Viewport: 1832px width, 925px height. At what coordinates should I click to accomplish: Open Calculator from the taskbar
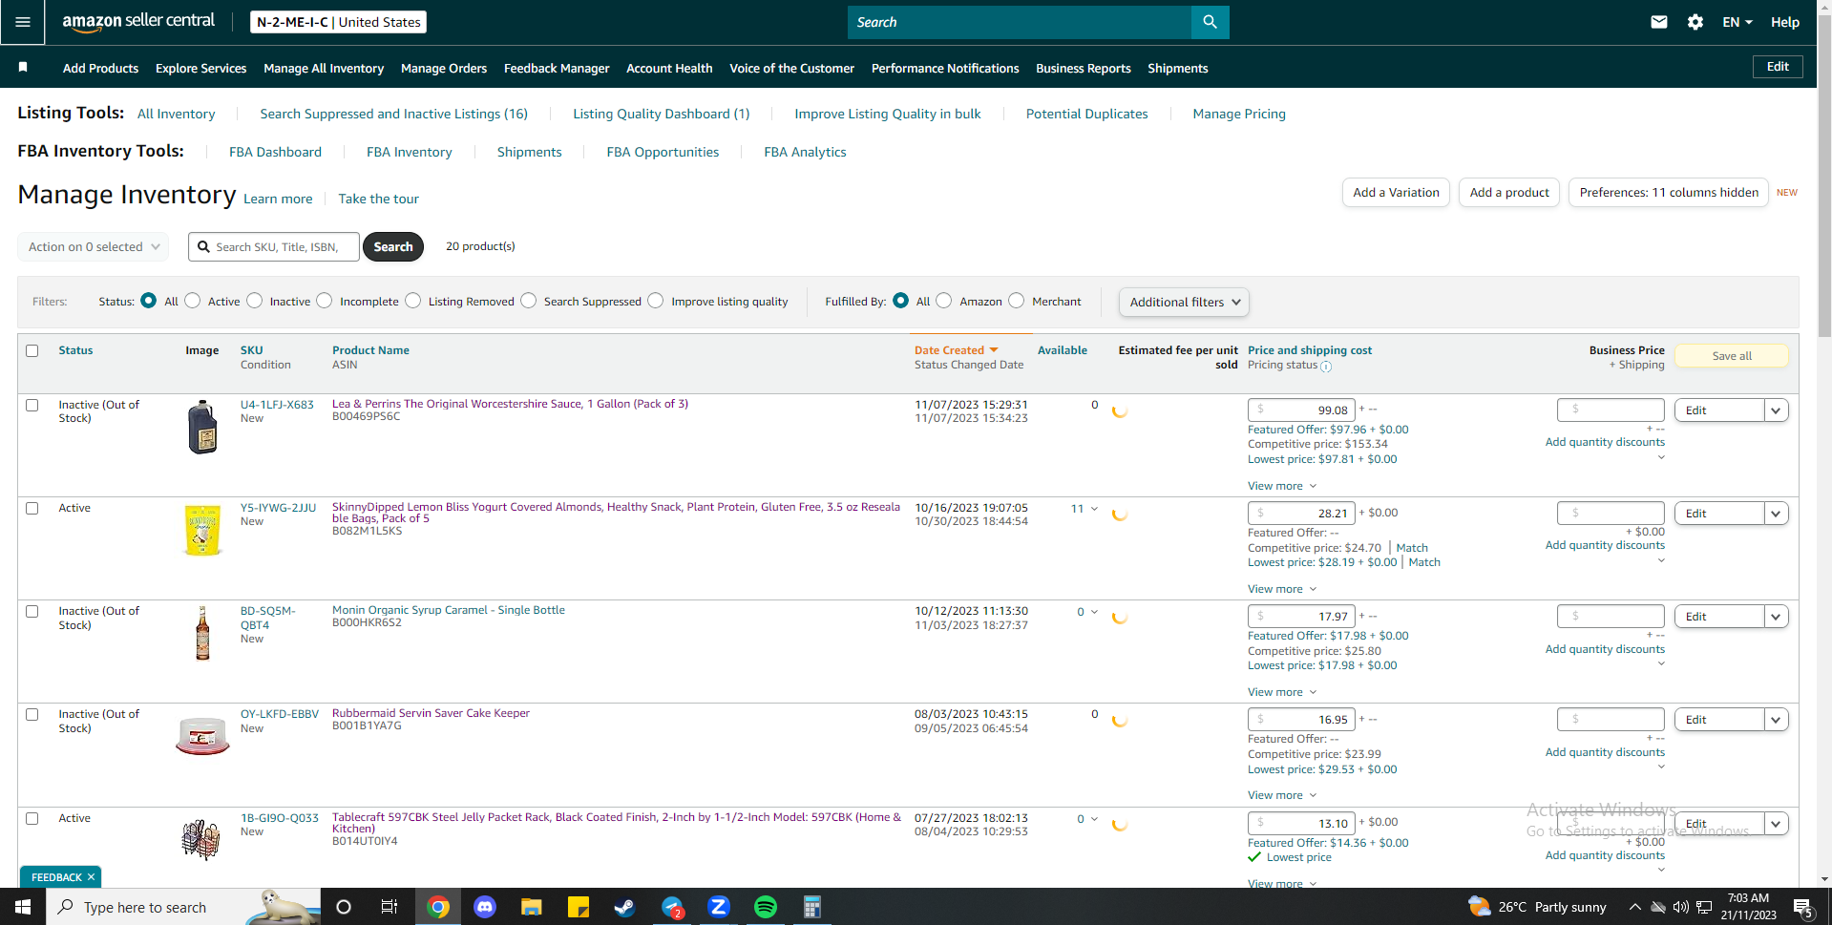click(812, 907)
